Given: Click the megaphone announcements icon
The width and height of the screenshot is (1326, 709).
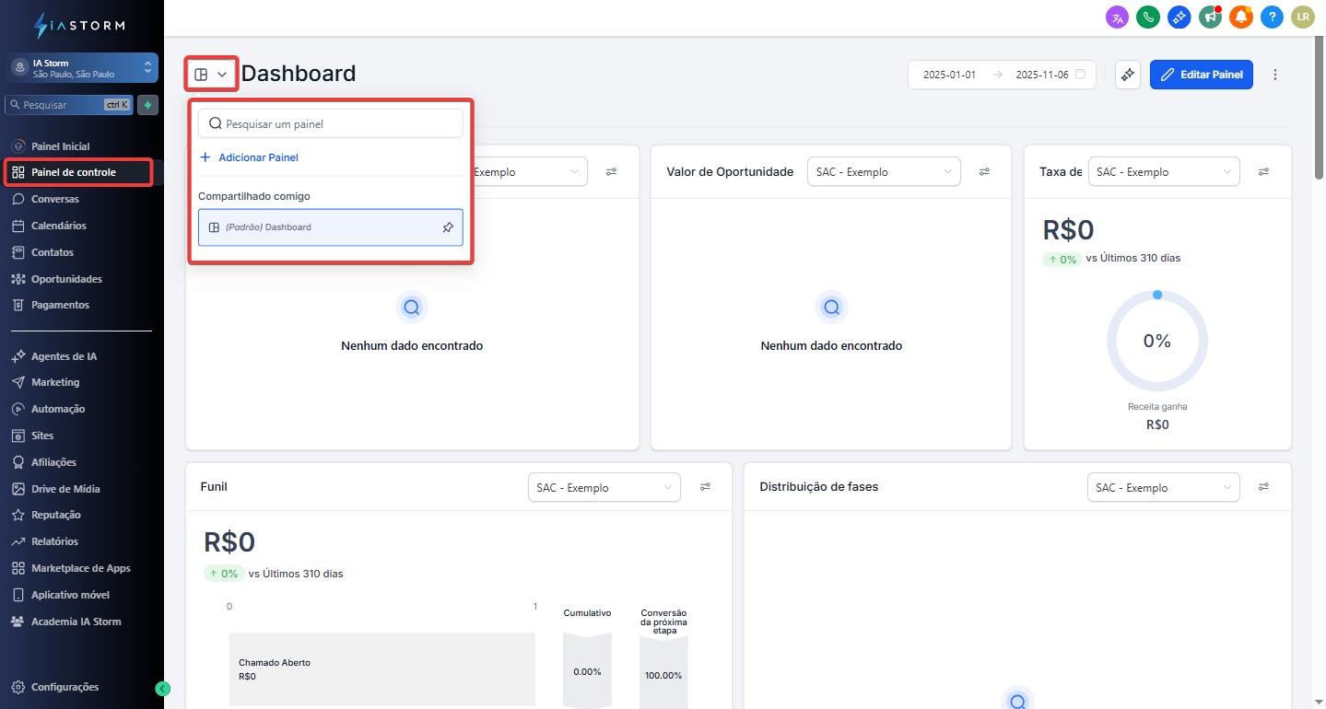Looking at the screenshot, I should (1210, 17).
